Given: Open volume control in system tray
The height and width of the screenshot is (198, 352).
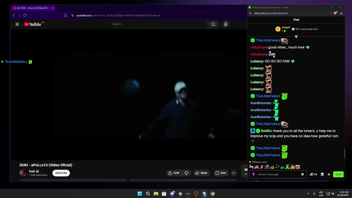Looking at the screenshot, I should tap(332, 194).
